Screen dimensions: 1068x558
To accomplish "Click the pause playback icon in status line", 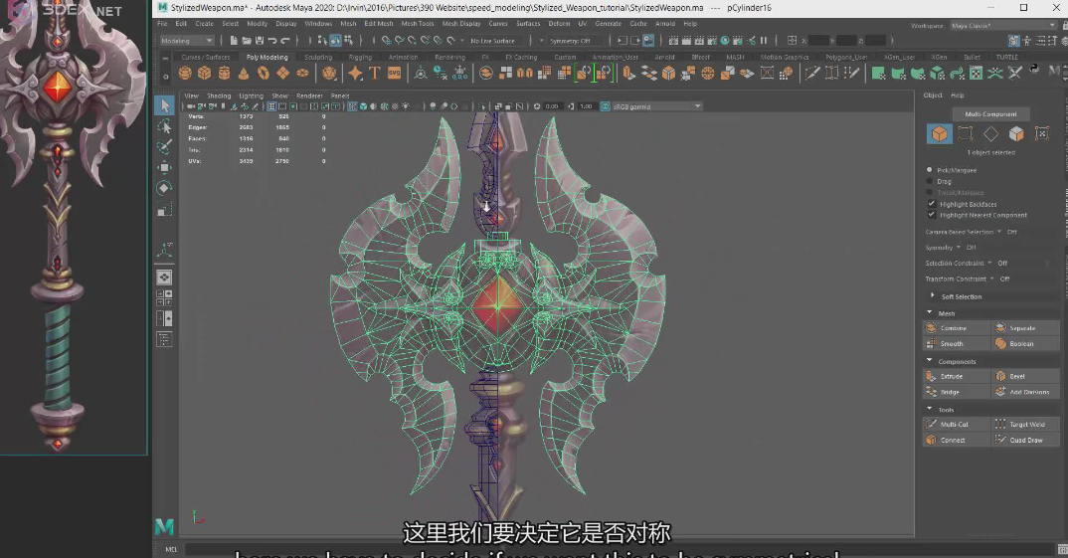I will [x=764, y=41].
